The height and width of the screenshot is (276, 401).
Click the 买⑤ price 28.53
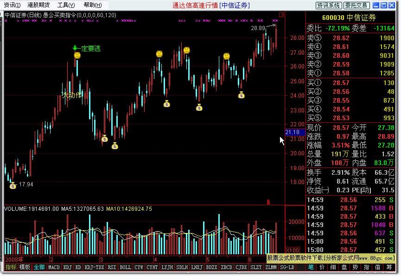[x=341, y=118]
